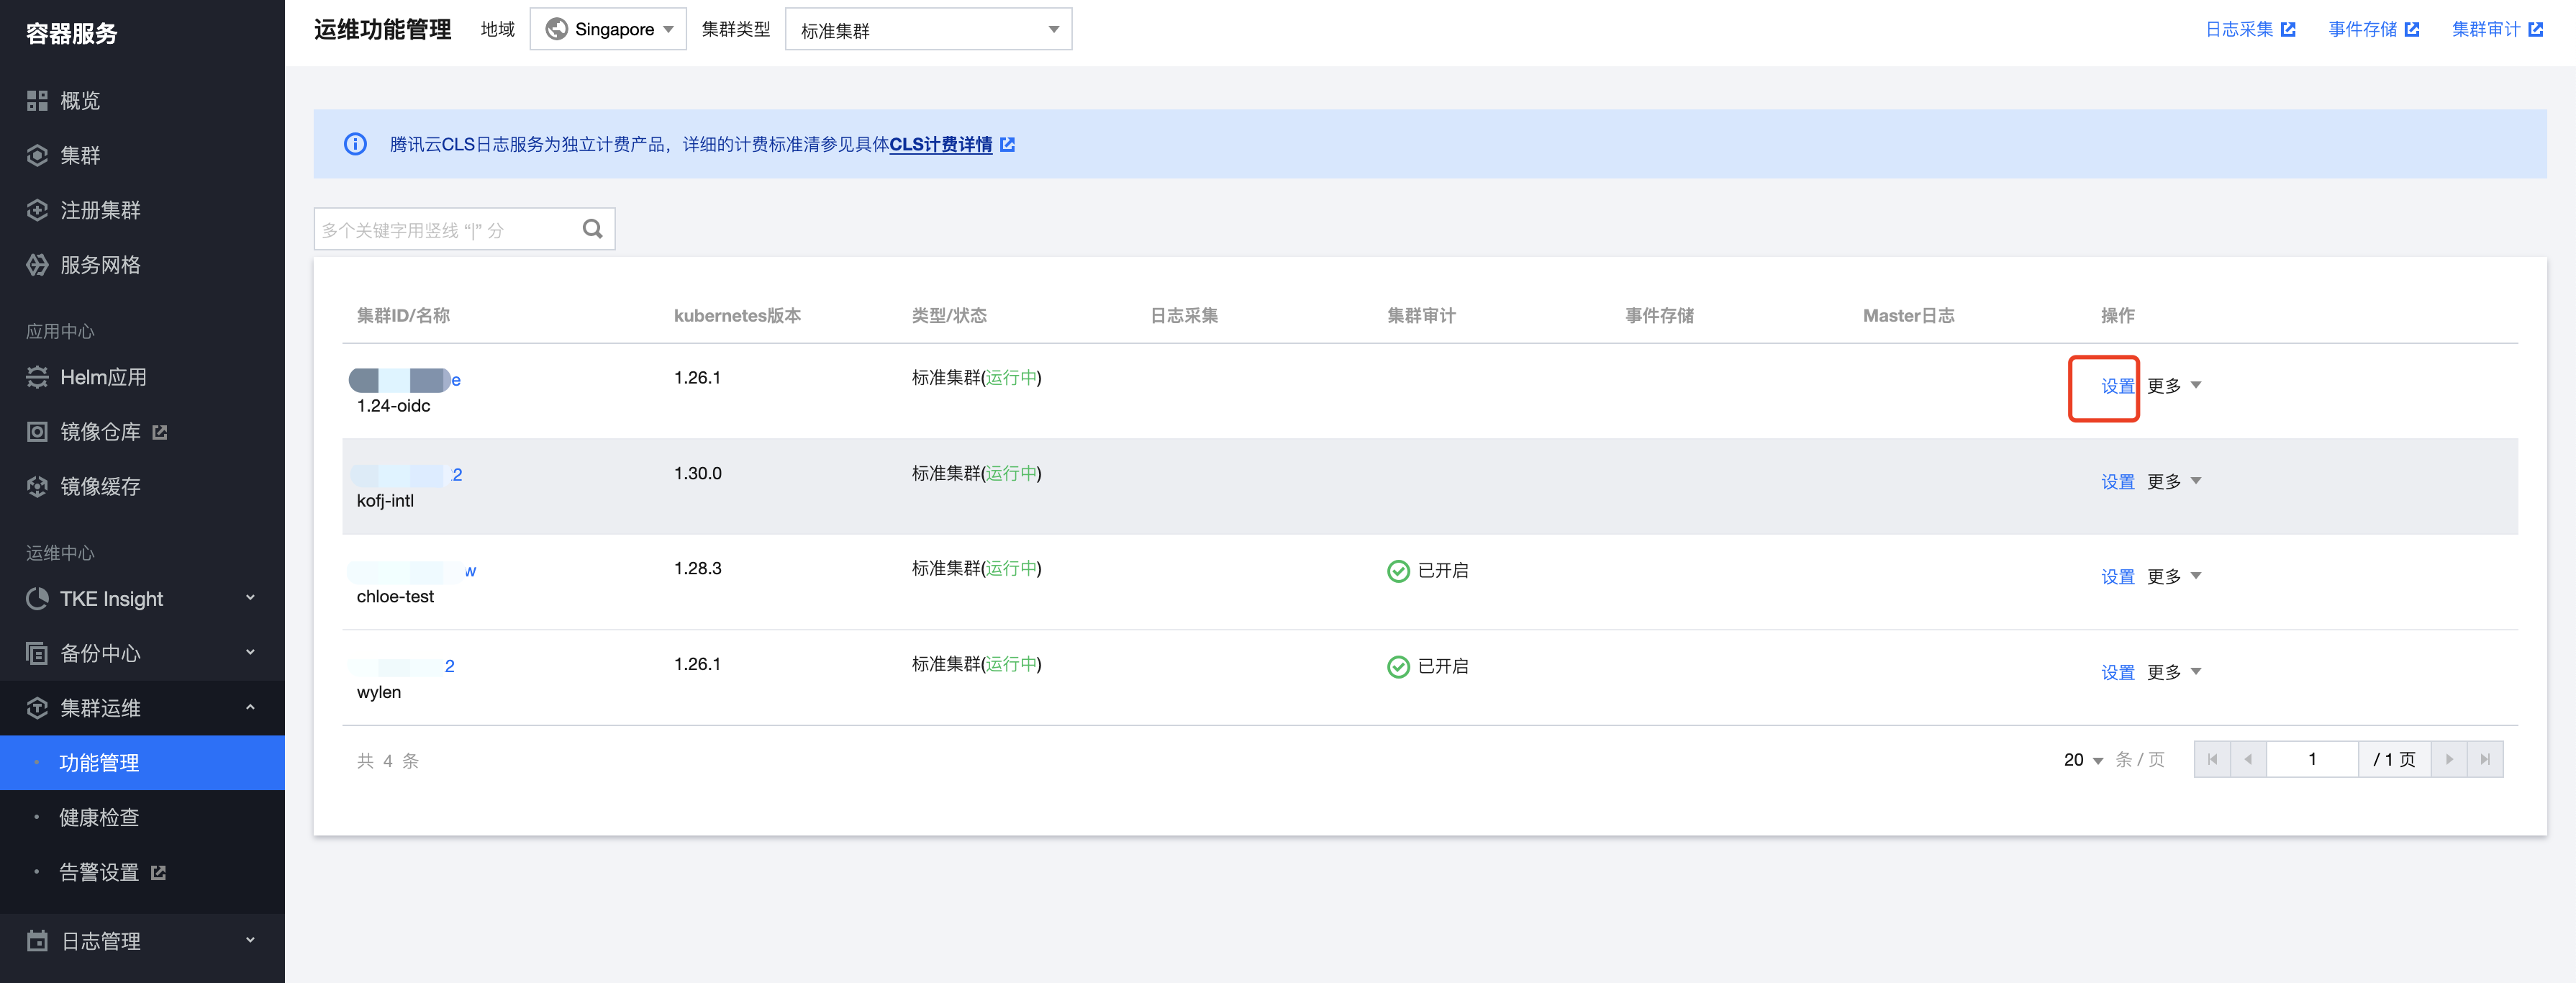Click the next page pagination arrow
Viewport: 2576px width, 983px height.
(2449, 759)
